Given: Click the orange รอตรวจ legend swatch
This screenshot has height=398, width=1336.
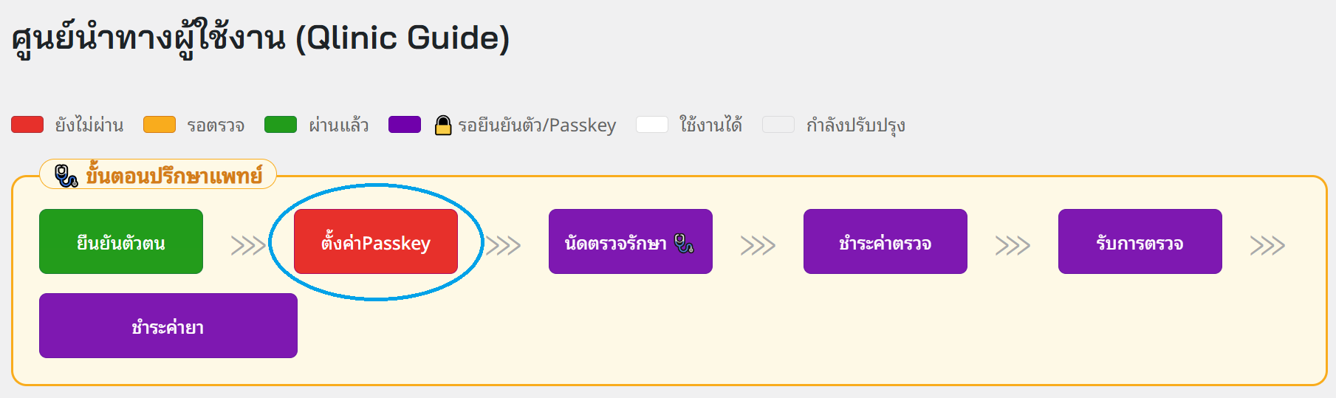Looking at the screenshot, I should click(x=160, y=125).
